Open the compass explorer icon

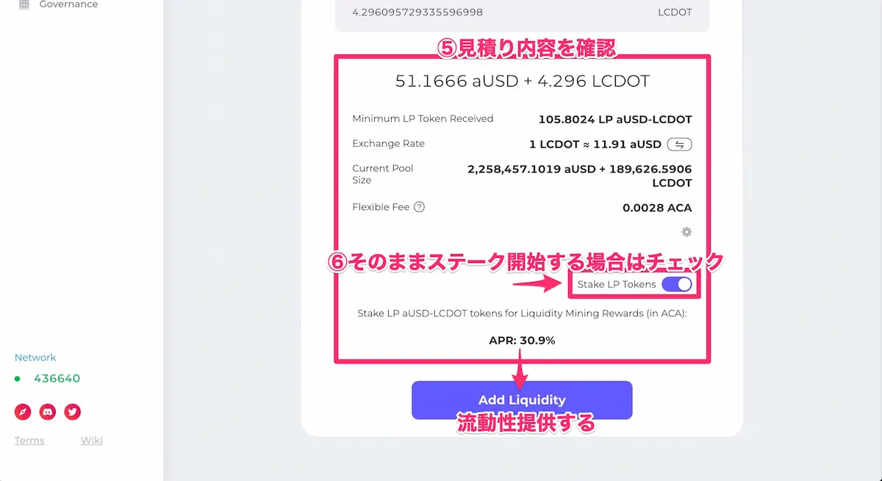[x=23, y=412]
